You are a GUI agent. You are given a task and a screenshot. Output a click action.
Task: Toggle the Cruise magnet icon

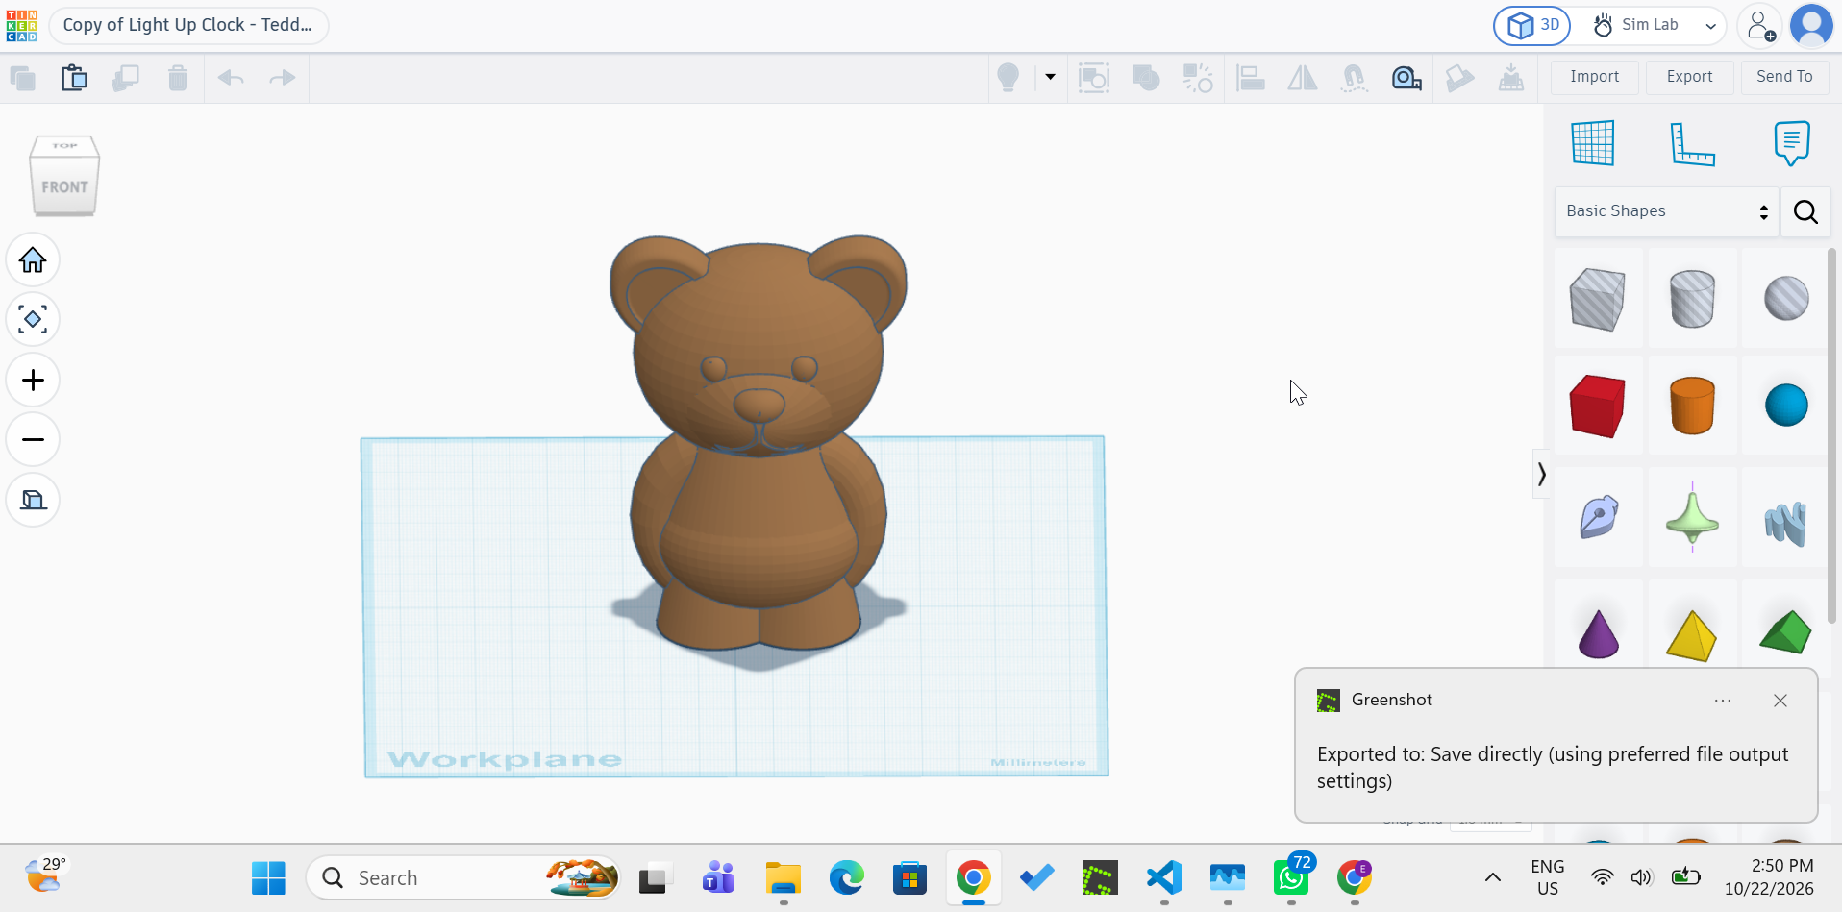pos(1355,78)
